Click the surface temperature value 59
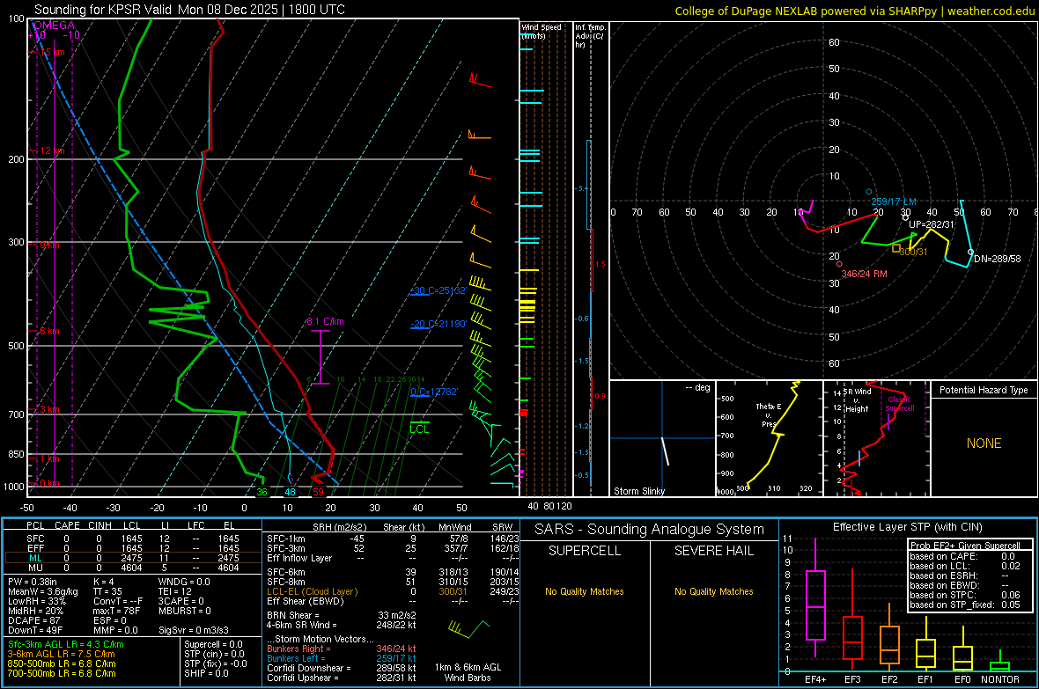 [x=319, y=492]
